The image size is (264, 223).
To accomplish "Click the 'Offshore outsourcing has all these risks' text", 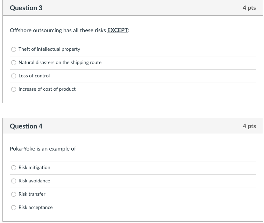I will click(58, 30).
